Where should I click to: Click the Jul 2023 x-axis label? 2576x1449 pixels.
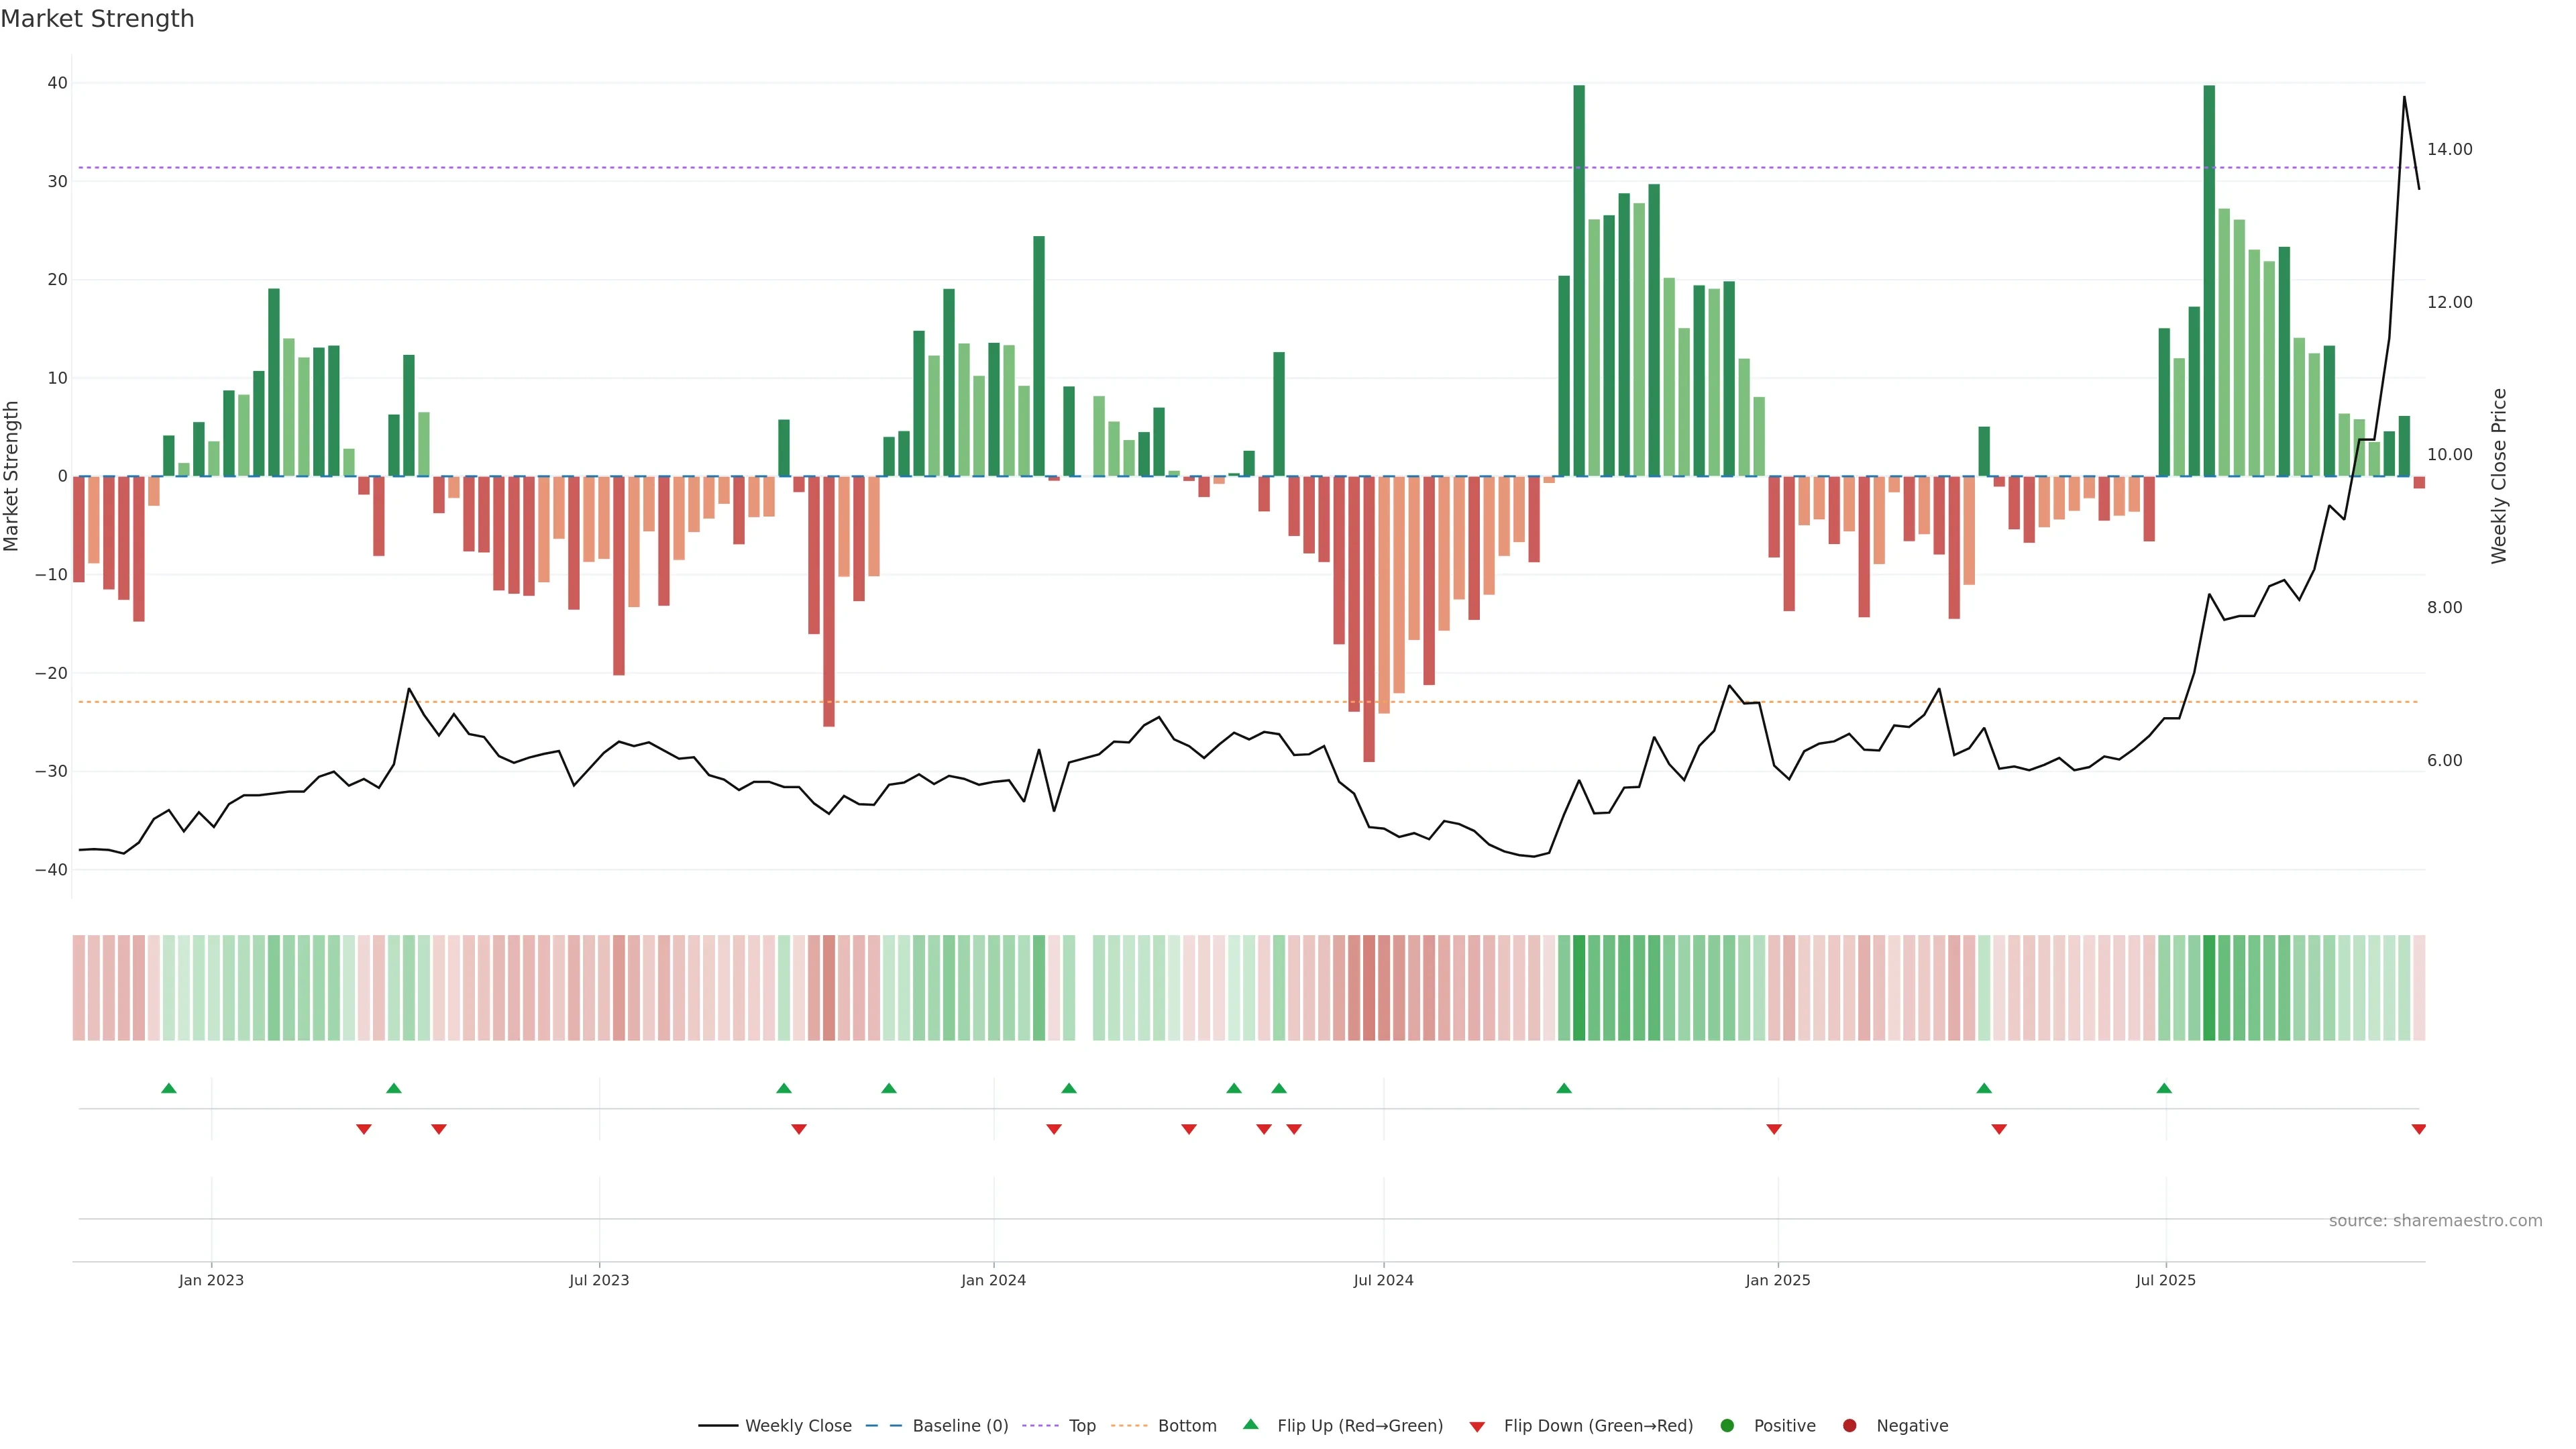point(599,1280)
